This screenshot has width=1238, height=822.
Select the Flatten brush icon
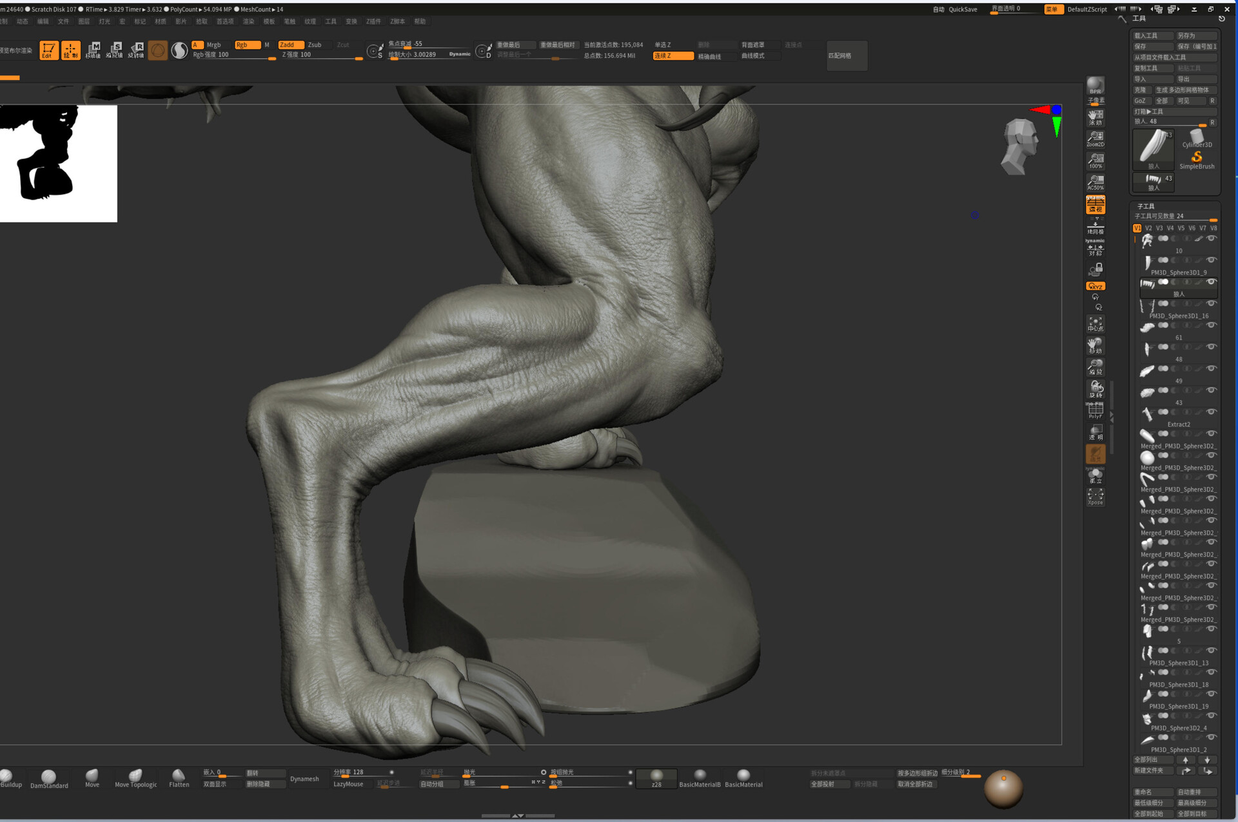(179, 778)
